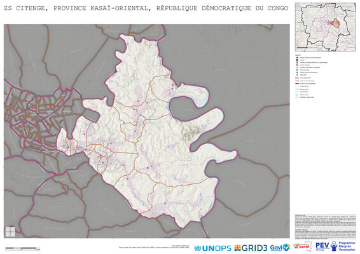Open the province overview inset map
360x254 pixels.
(325, 27)
